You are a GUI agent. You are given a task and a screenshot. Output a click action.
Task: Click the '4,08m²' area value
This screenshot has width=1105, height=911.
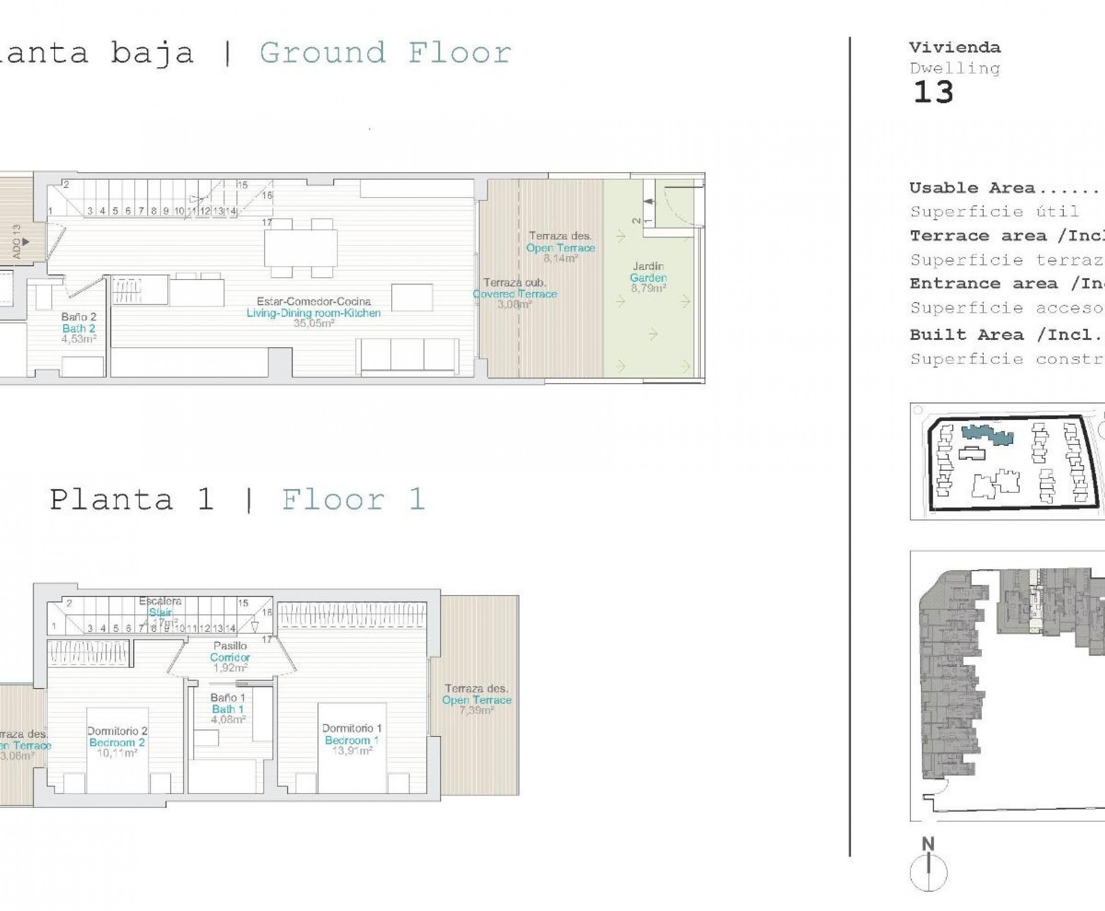(x=228, y=720)
